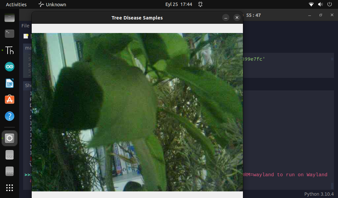Open the notification bell indicator
Viewport: 338px width, 198px height.
pyautogui.click(x=200, y=5)
